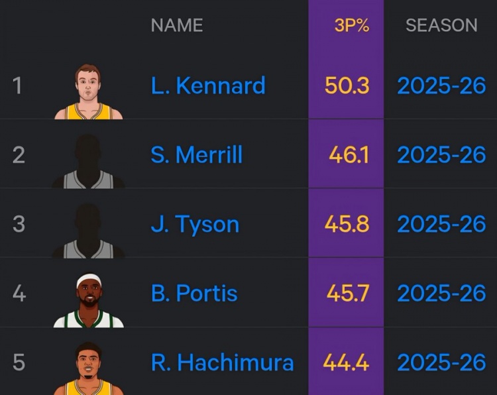
Task: View R. Hachimura's player link
Action: click(222, 363)
